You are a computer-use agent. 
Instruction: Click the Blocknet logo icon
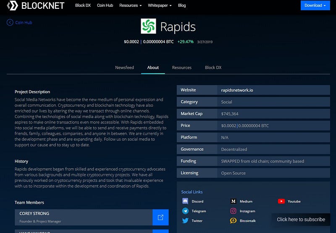pyautogui.click(x=13, y=5)
